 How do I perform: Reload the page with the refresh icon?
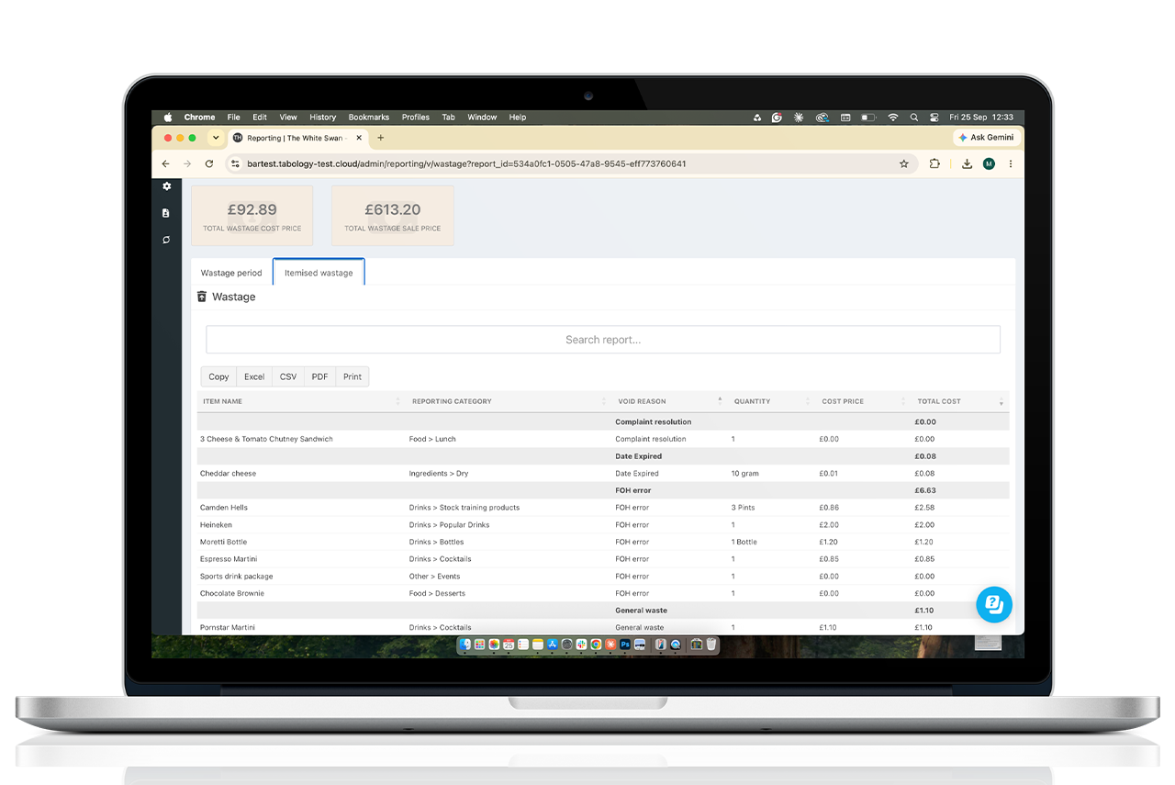tap(209, 164)
